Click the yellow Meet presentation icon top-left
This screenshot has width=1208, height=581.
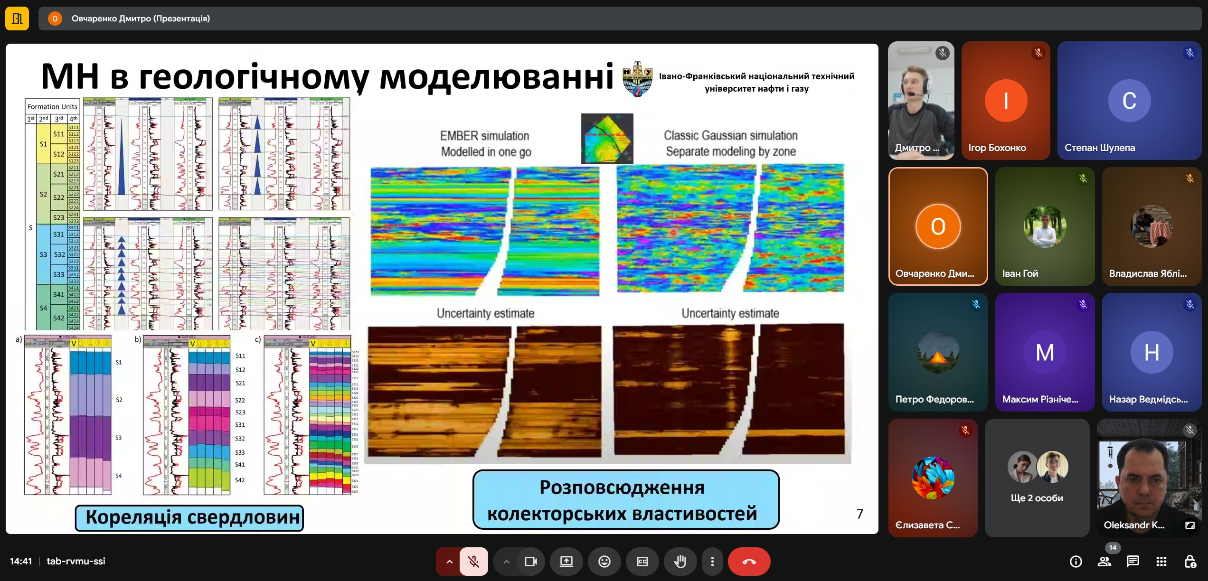(x=17, y=19)
